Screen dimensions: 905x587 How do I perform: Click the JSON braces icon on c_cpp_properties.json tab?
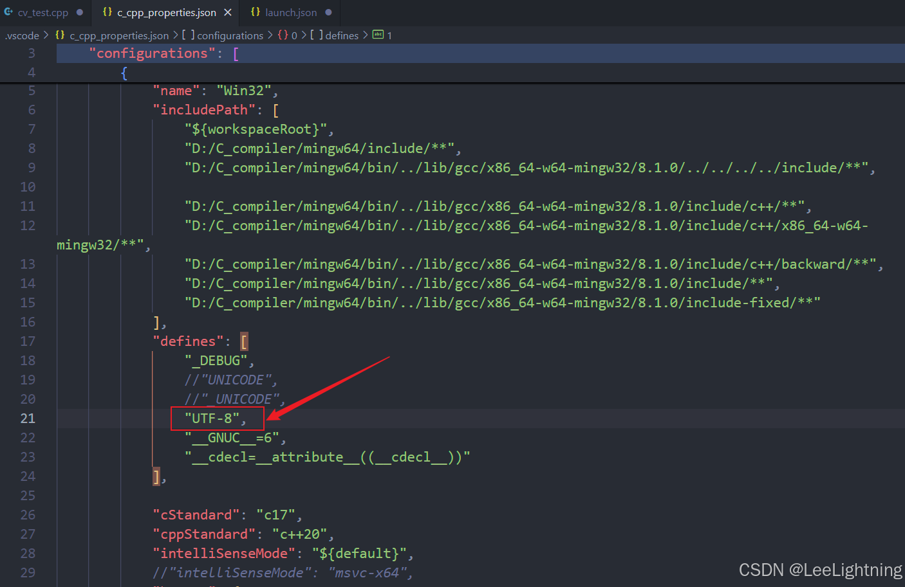[107, 12]
